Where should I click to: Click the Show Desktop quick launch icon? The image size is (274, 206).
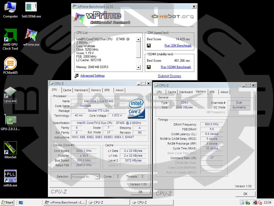coord(21,203)
